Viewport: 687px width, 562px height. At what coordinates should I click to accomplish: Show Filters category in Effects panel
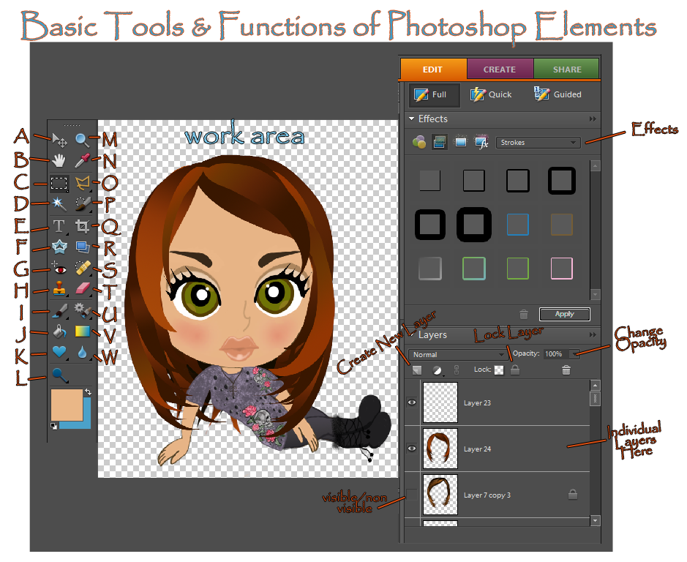coord(419,142)
